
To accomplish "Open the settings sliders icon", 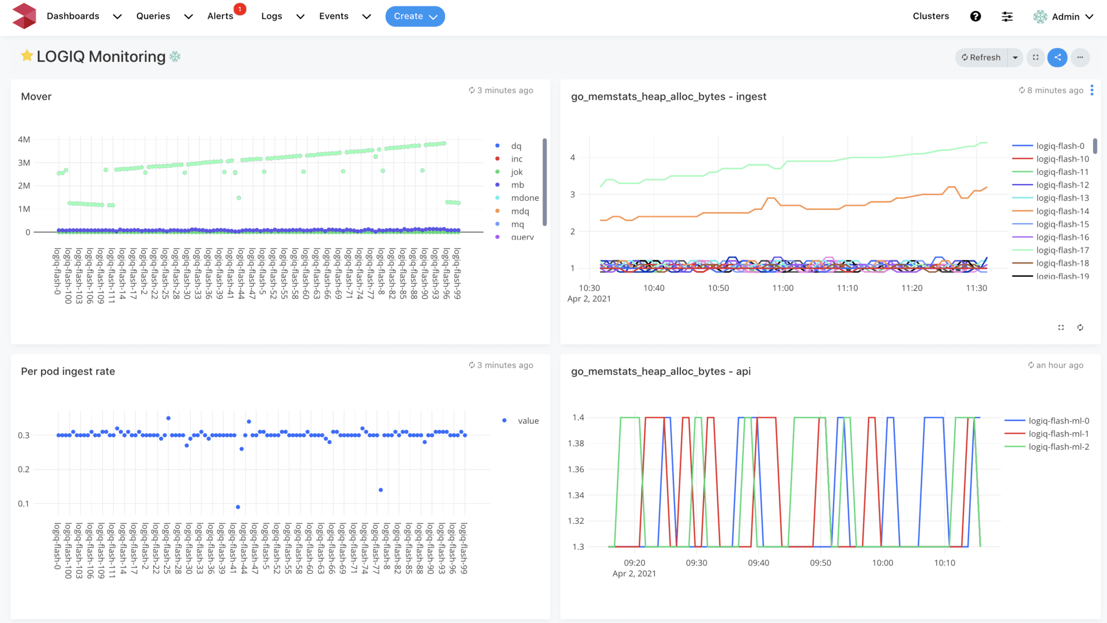I will [1007, 16].
